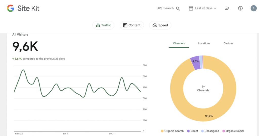Screen dimensions: 259x136
Task: Click the 93,4% Organic Search donut segment
Action: coord(209,116)
